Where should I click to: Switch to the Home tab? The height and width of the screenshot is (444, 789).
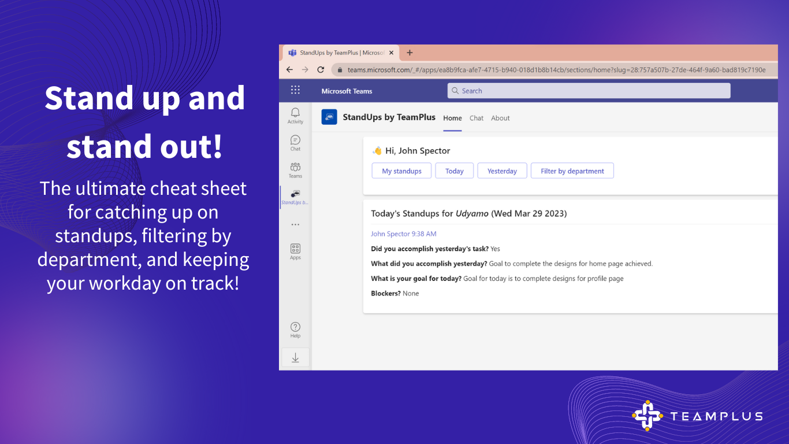point(452,118)
